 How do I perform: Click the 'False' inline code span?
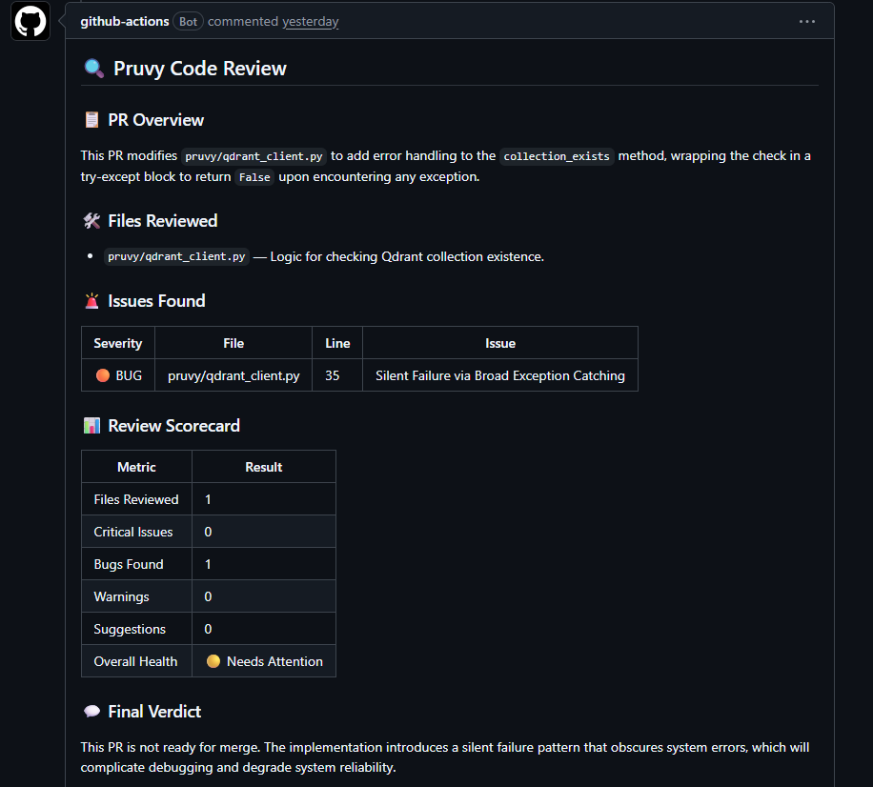[254, 177]
